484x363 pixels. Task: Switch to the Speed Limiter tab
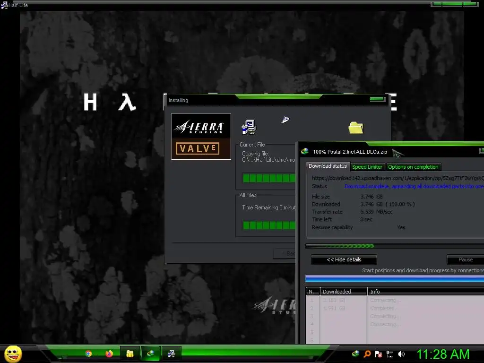(x=367, y=167)
